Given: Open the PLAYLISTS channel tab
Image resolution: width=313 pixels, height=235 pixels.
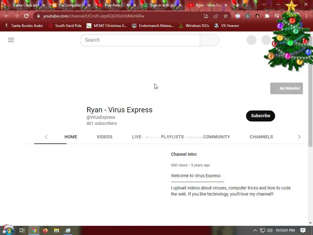Looking at the screenshot, I should (x=172, y=137).
